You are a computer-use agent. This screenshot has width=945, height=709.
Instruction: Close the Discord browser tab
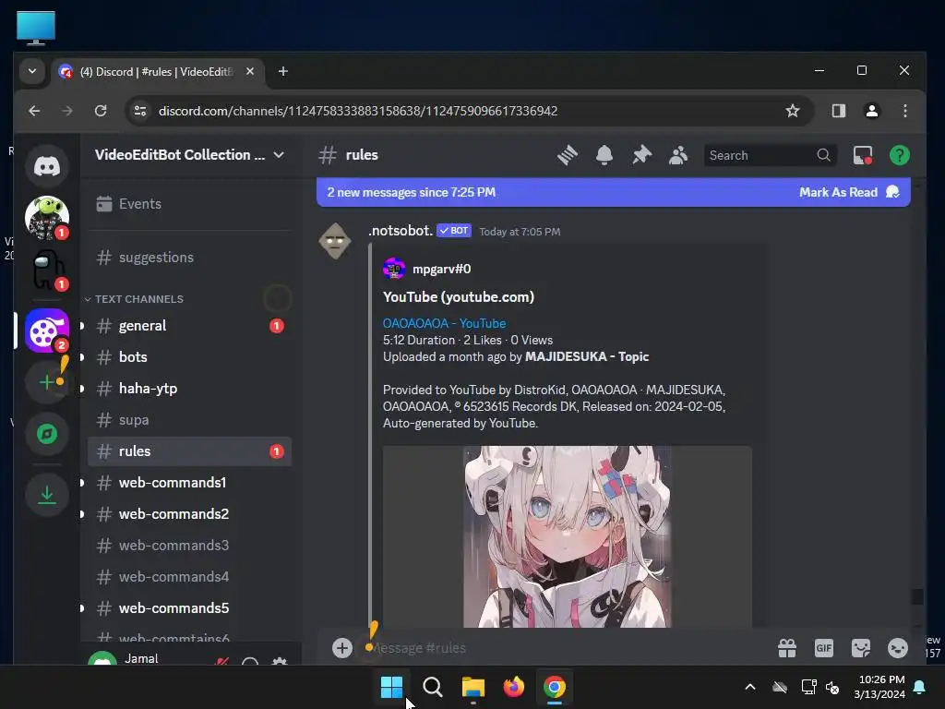click(249, 71)
